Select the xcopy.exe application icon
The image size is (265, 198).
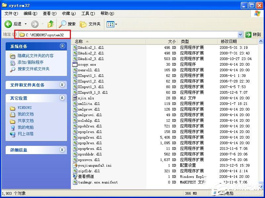75,64
